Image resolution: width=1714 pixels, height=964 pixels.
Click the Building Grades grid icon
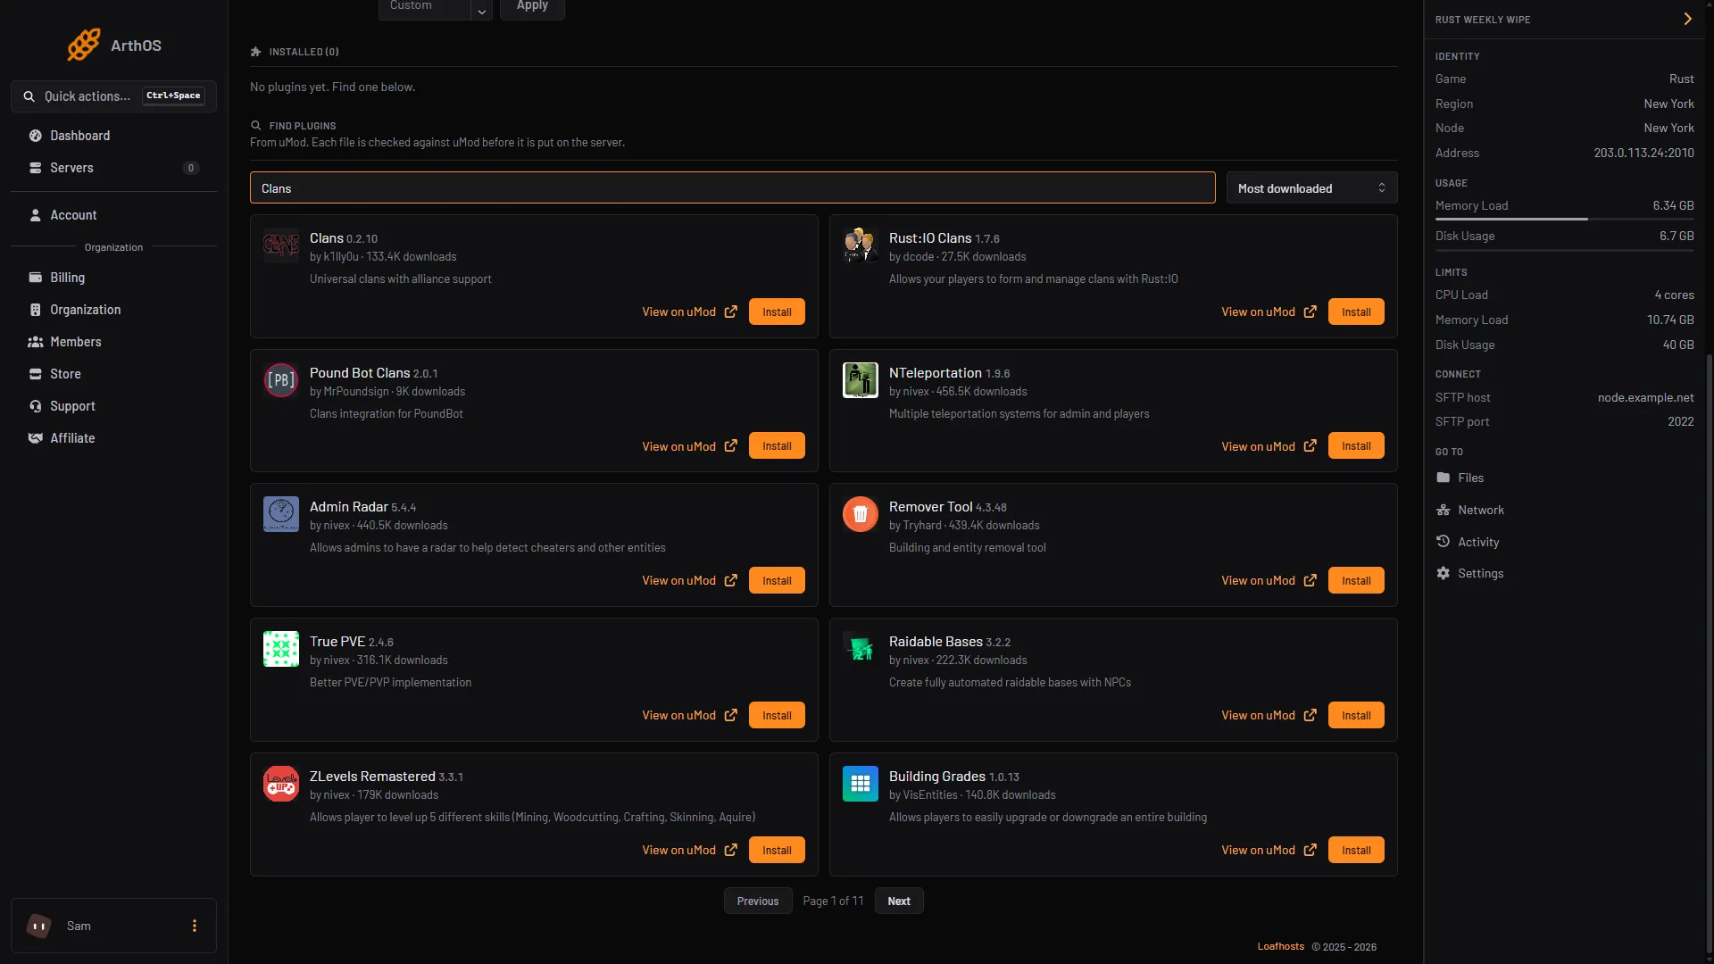(861, 785)
